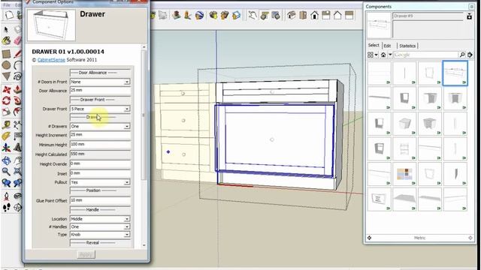Switch to Left standard view
The width and height of the screenshot is (481, 270).
(x=349, y=15)
